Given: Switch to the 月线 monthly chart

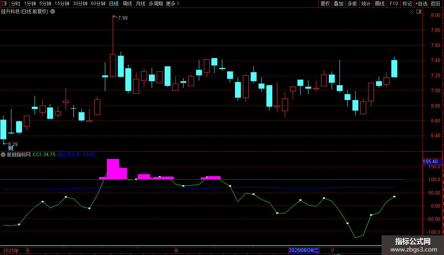Looking at the screenshot, I should pyautogui.click(x=140, y=4).
